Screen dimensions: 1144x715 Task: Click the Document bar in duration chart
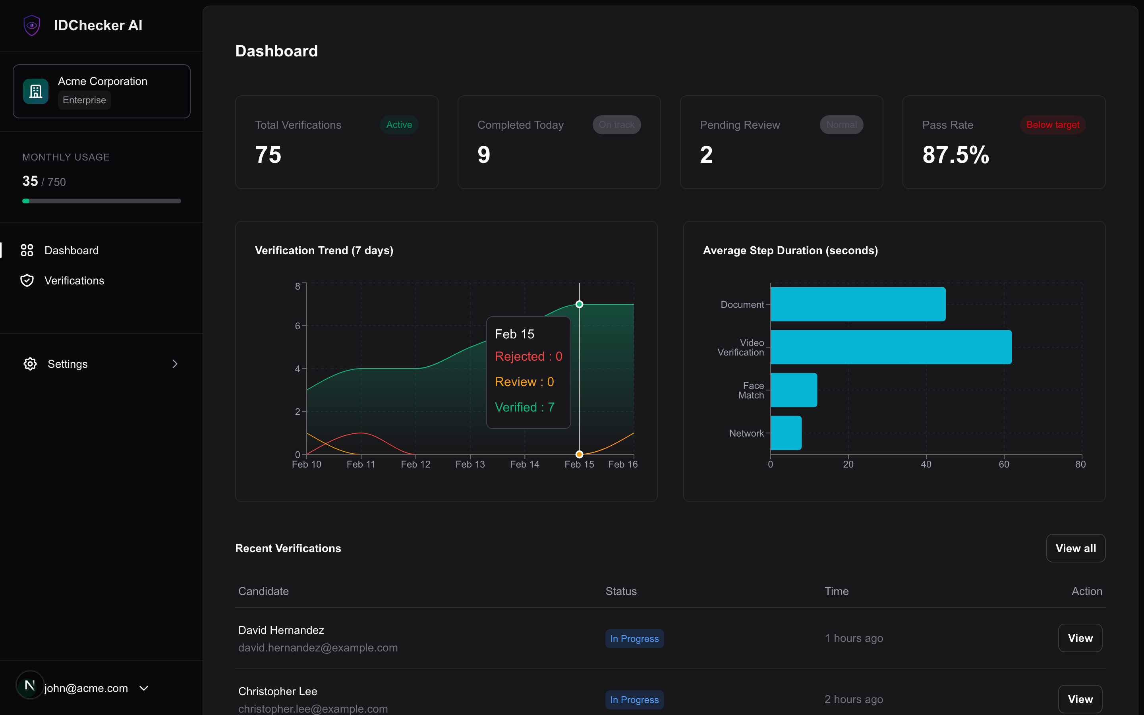(x=858, y=304)
